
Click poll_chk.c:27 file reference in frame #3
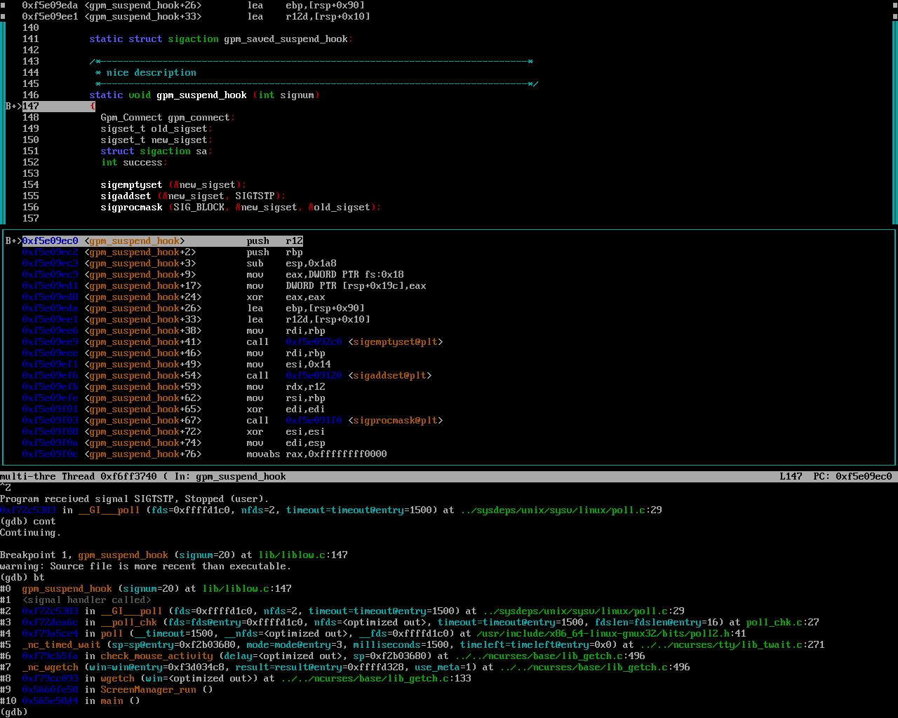[x=782, y=623]
